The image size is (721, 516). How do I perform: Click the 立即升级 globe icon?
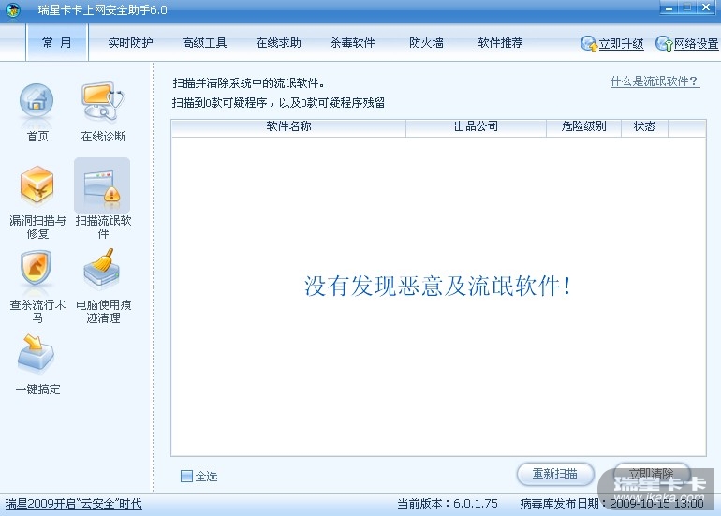point(589,44)
